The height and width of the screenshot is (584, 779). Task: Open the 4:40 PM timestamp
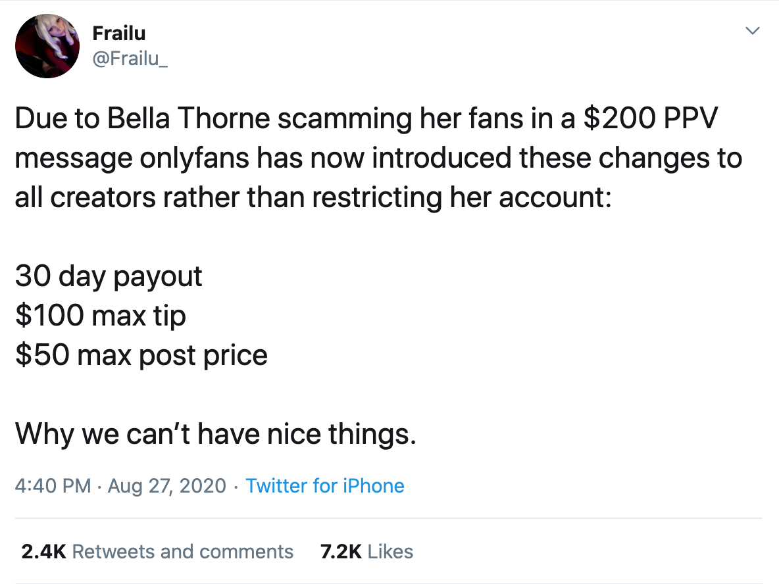tap(53, 485)
